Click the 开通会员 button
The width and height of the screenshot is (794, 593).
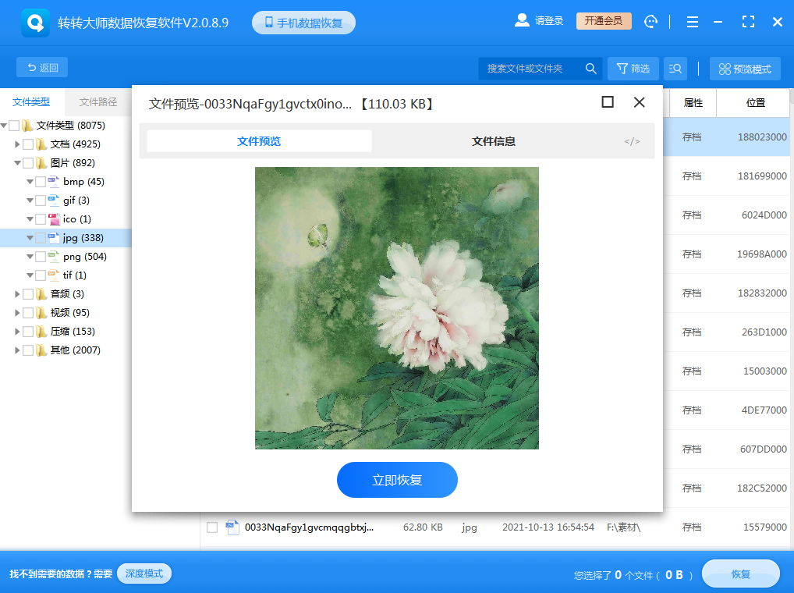point(604,21)
